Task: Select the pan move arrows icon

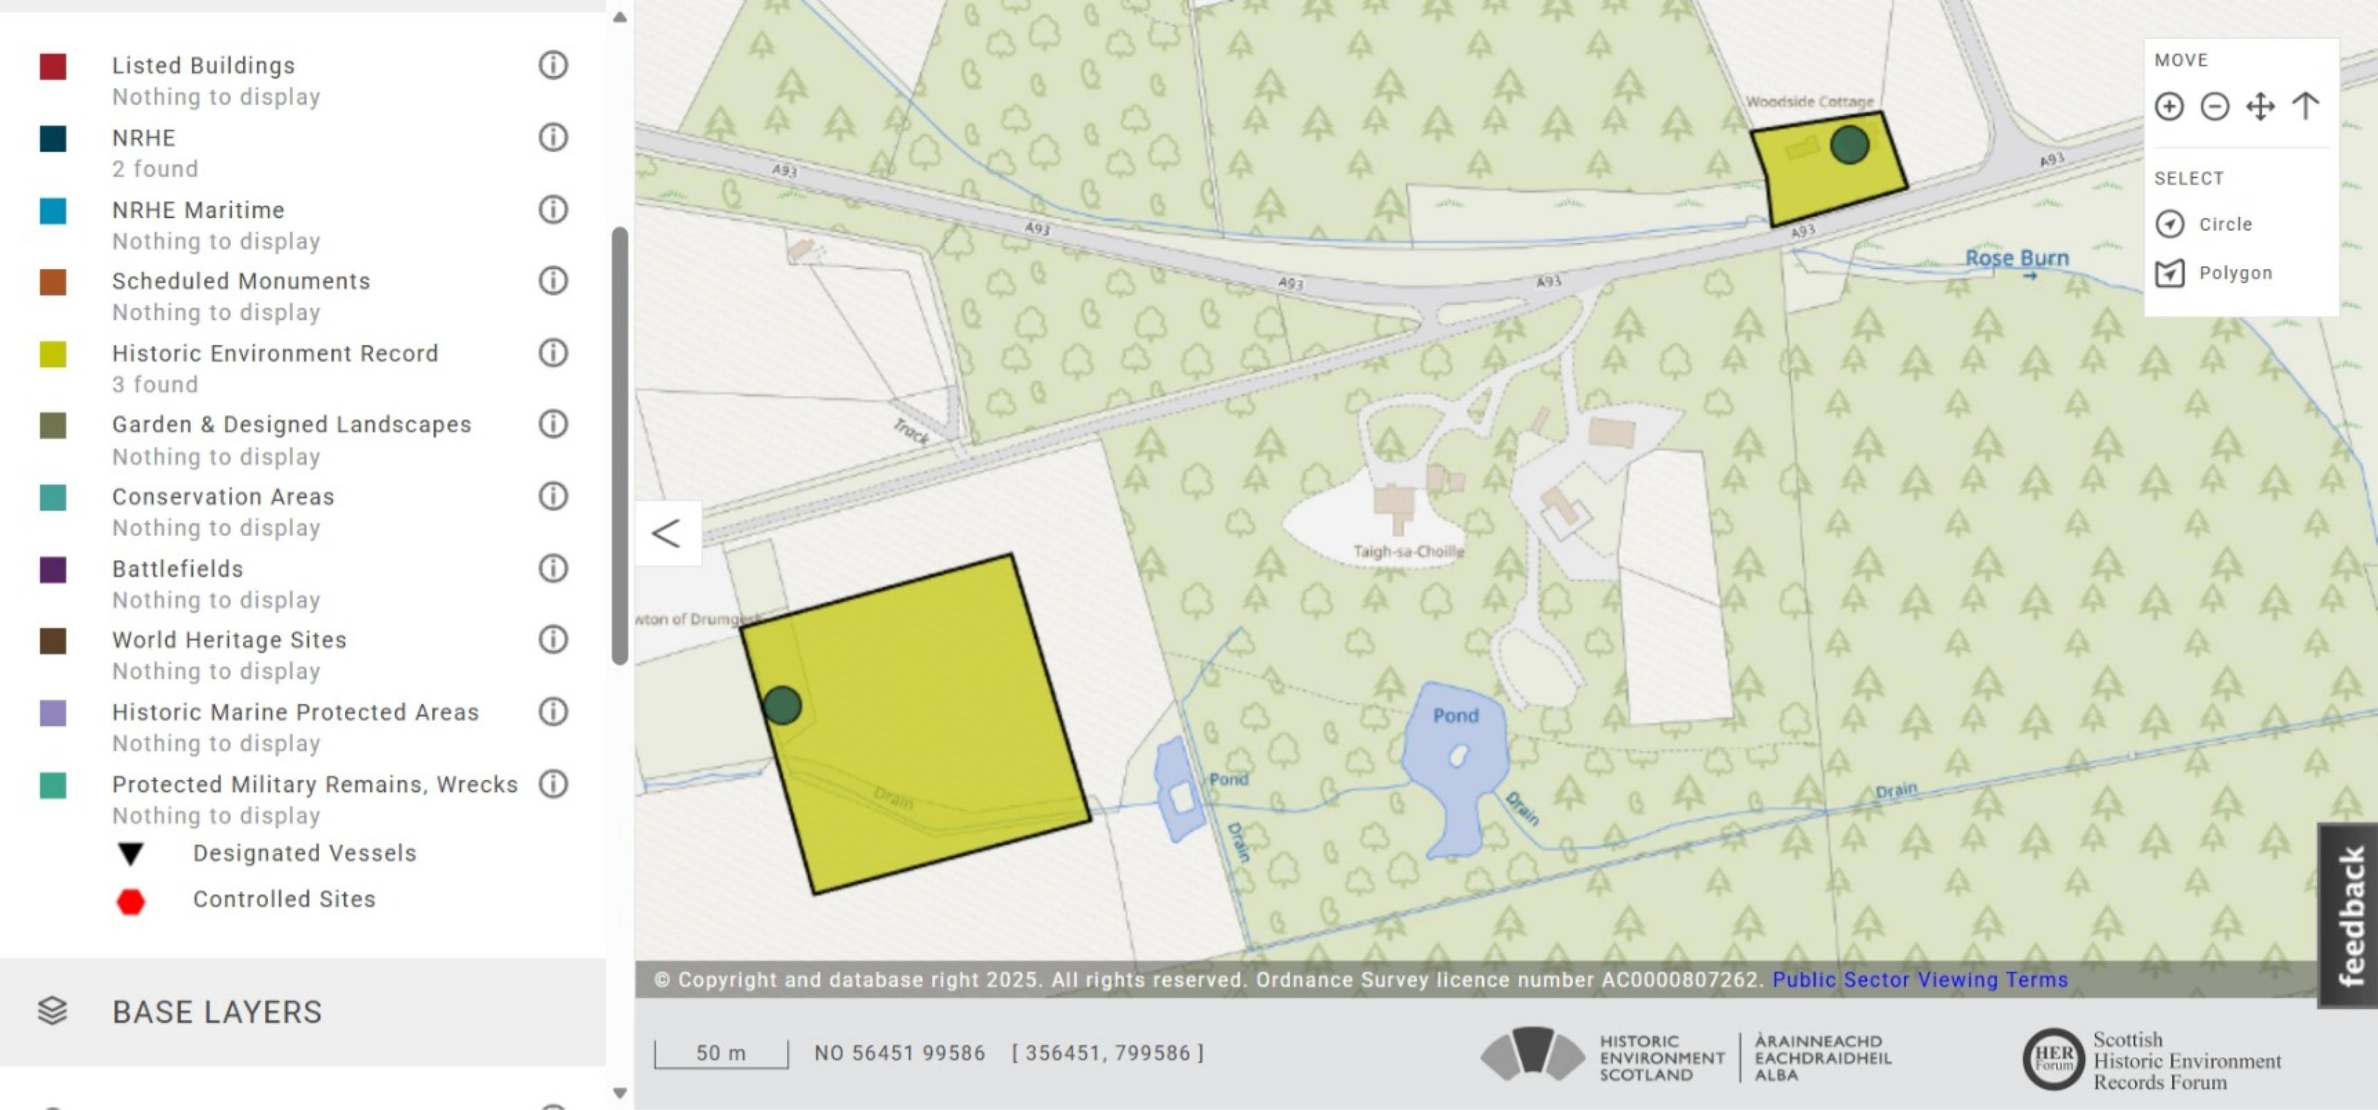Action: (x=2260, y=106)
